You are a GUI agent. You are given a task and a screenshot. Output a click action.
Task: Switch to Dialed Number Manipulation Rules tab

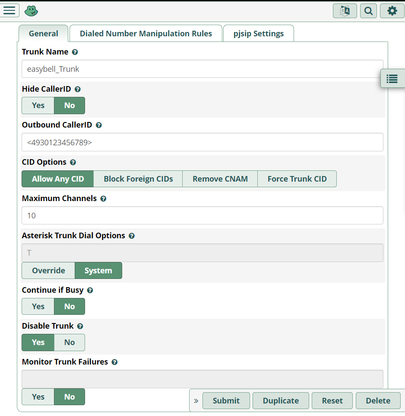(146, 34)
